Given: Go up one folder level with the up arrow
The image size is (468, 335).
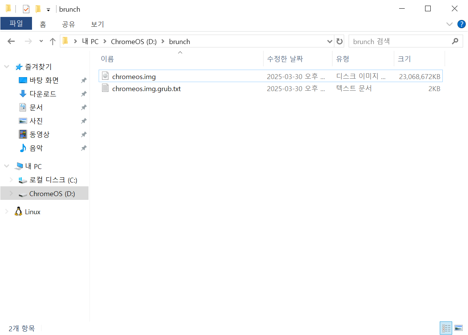Looking at the screenshot, I should click(53, 41).
